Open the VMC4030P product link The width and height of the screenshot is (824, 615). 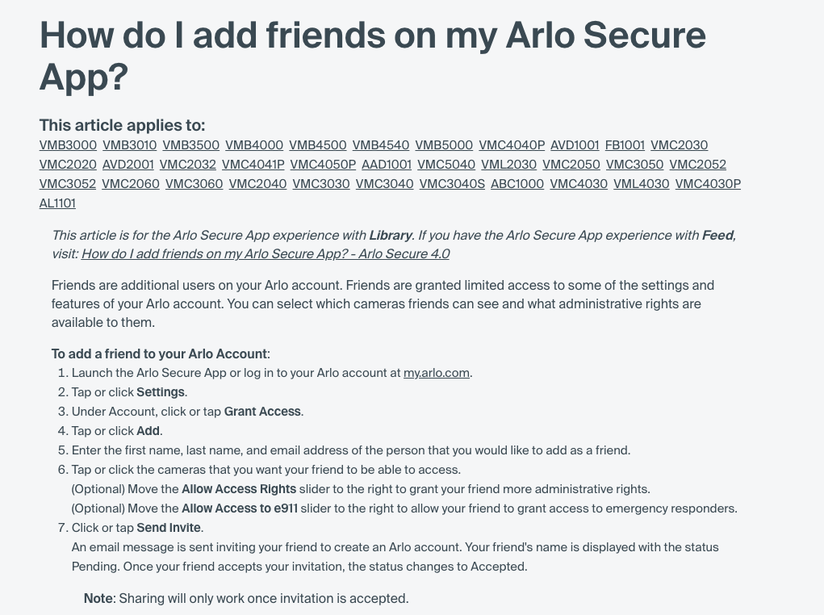click(x=708, y=184)
